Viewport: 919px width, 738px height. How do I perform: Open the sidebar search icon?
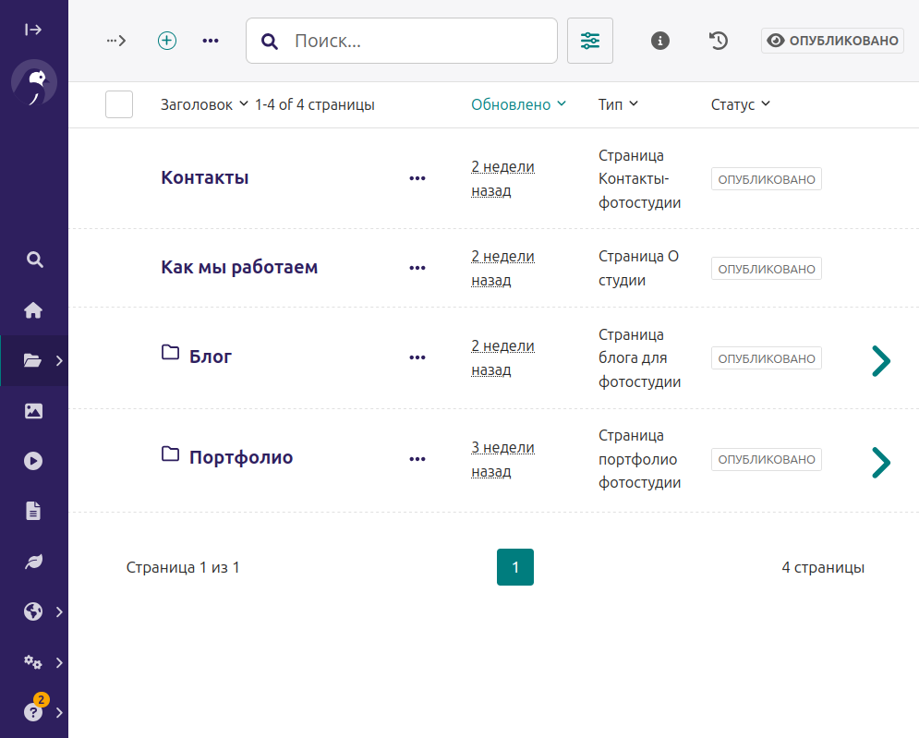[x=34, y=260]
